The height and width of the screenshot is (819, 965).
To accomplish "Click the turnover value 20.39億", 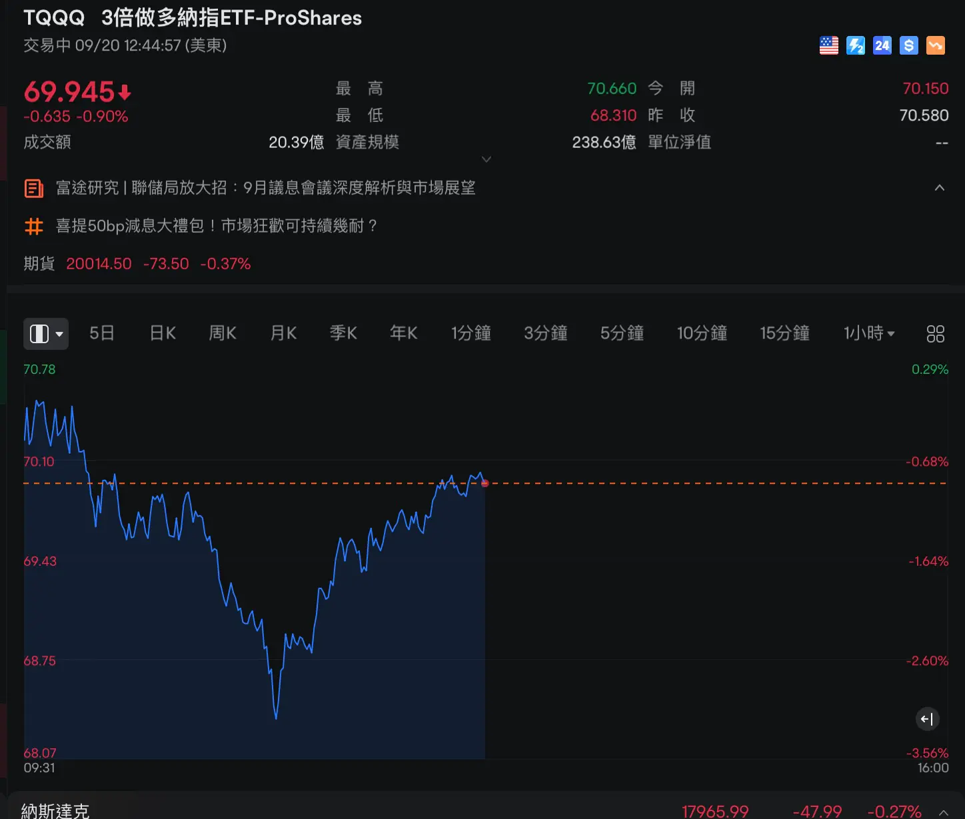I will tap(296, 142).
